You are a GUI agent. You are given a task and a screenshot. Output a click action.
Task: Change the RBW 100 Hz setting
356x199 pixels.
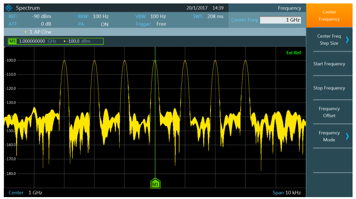click(100, 16)
